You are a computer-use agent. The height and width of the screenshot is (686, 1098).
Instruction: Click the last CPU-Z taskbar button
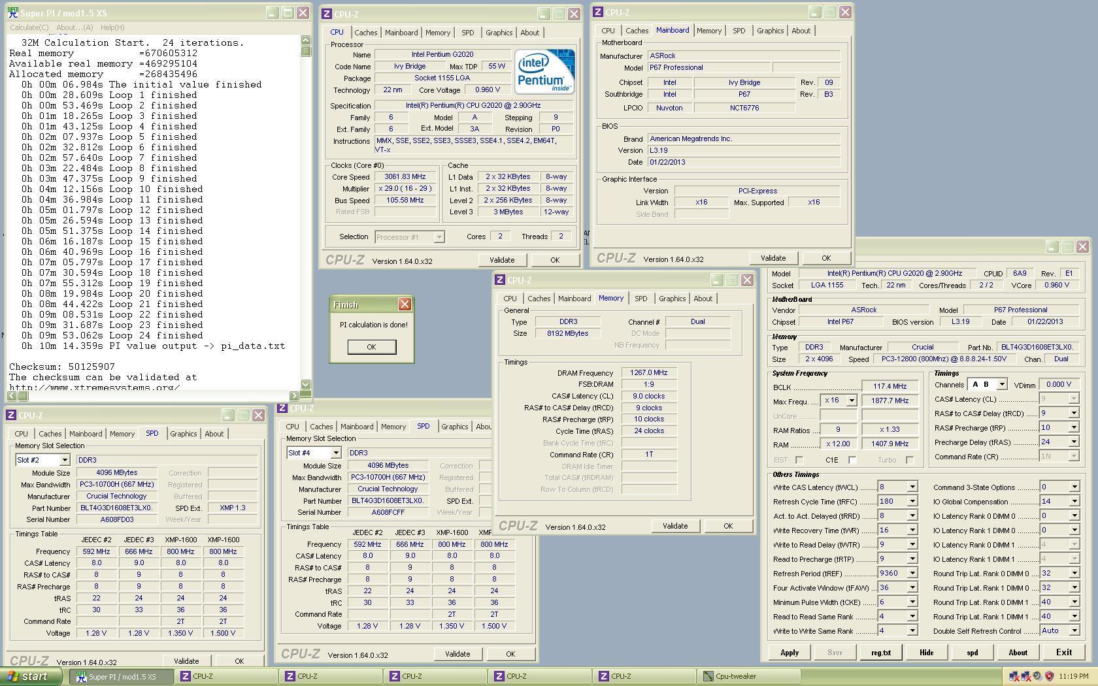(x=644, y=676)
